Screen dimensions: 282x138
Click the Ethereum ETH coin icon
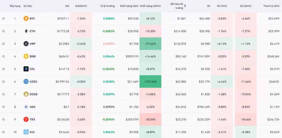(26, 31)
